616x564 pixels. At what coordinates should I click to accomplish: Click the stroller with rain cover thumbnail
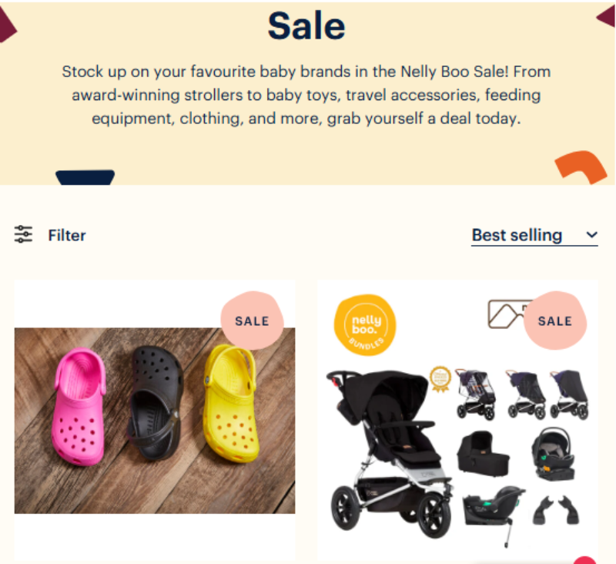(x=475, y=394)
